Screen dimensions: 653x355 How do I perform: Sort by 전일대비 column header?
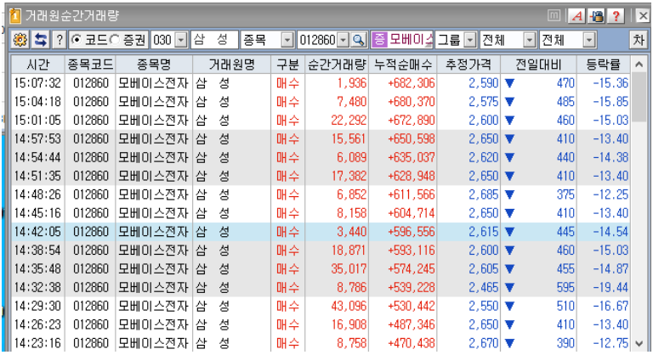(538, 64)
